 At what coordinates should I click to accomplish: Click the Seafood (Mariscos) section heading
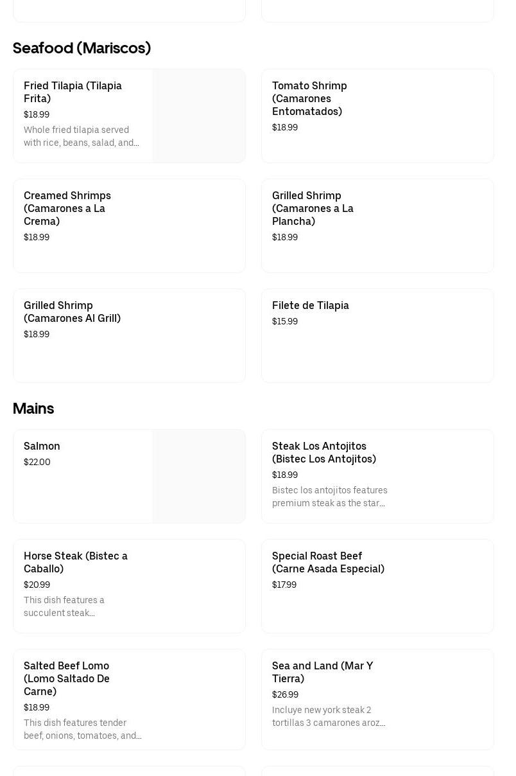pyautogui.click(x=82, y=48)
